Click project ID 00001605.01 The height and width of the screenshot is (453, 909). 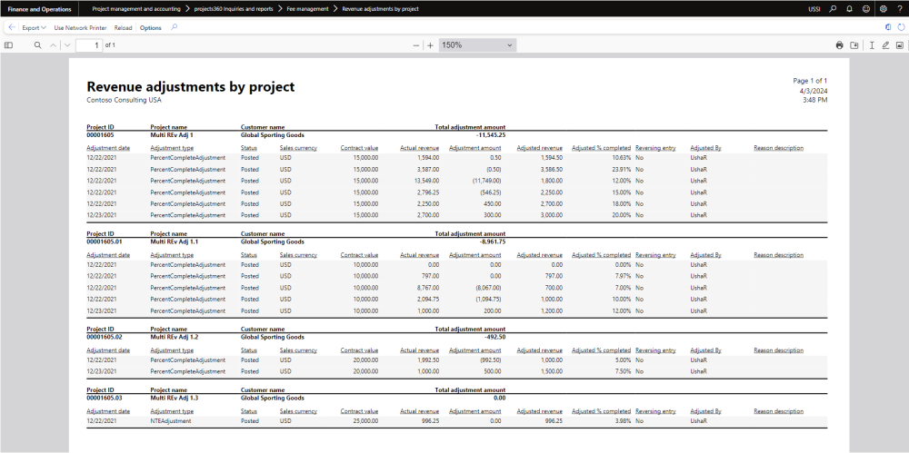[105, 242]
